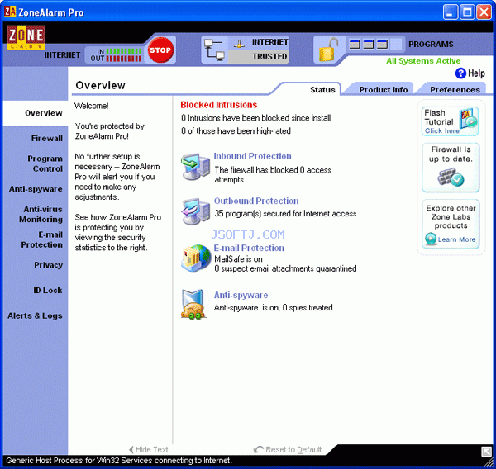Click the Internet Lock padlock icon
496x469 pixels.
tap(328, 50)
